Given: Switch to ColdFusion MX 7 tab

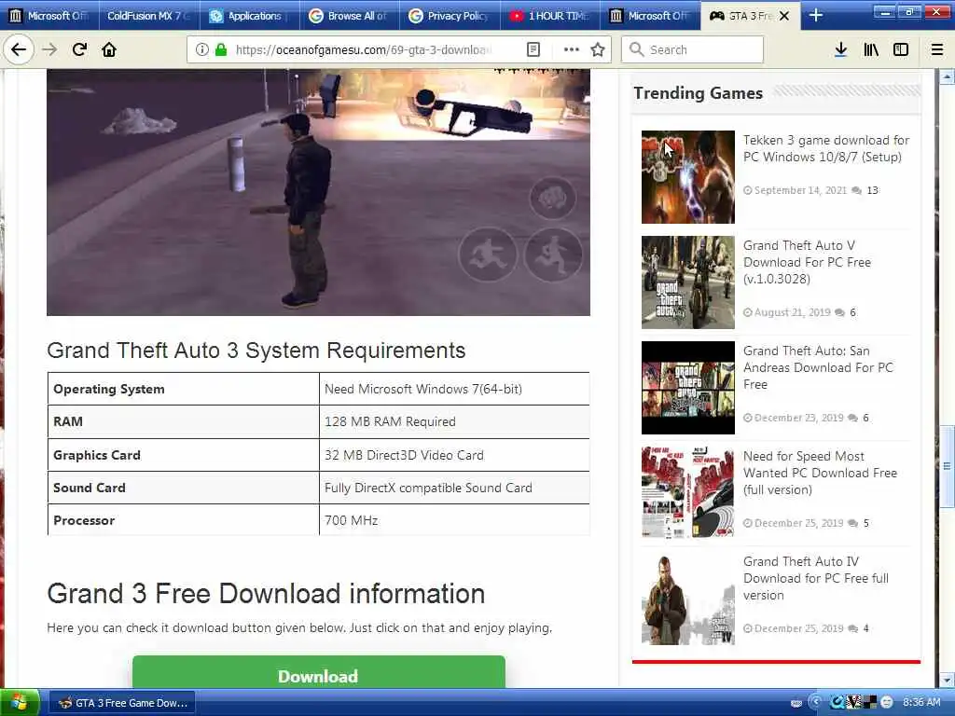Looking at the screenshot, I should click(x=149, y=16).
